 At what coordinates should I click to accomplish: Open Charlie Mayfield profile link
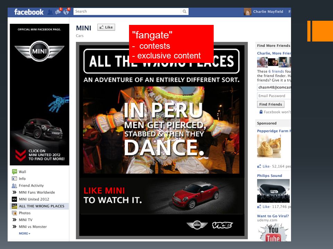click(x=268, y=12)
